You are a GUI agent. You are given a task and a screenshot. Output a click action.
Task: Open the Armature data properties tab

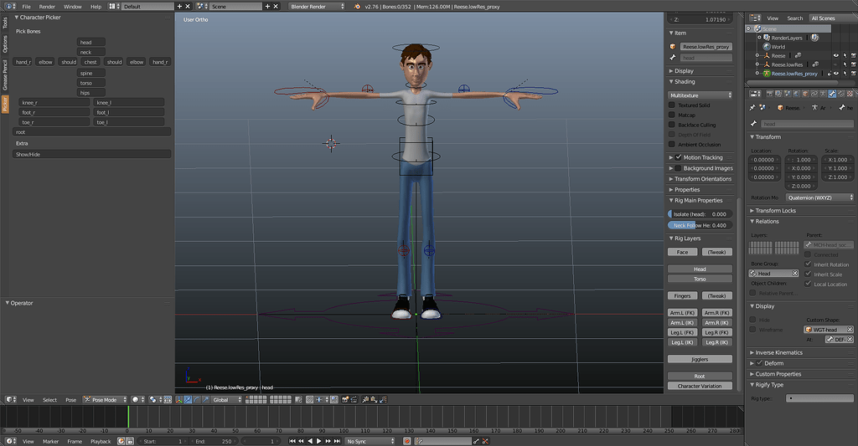[x=823, y=94]
